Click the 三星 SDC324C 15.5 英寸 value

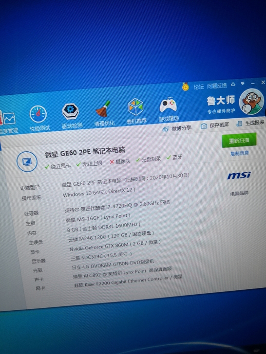(101, 256)
